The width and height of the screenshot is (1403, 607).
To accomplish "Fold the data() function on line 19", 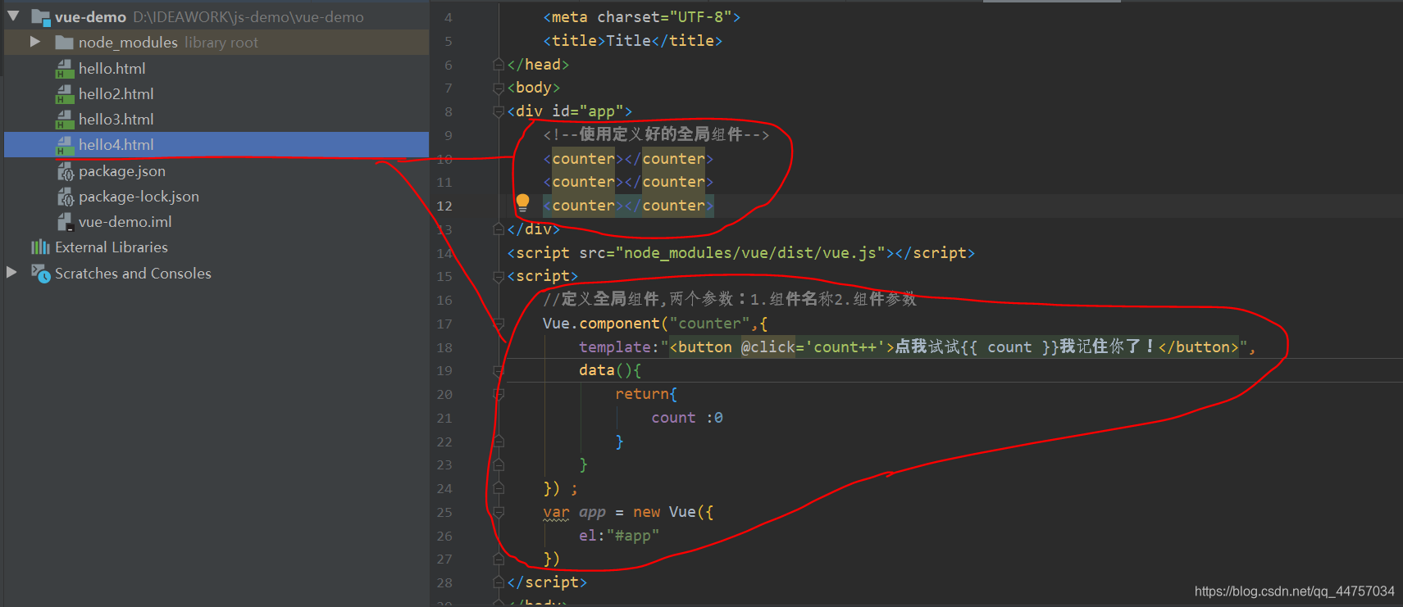I will [x=498, y=371].
